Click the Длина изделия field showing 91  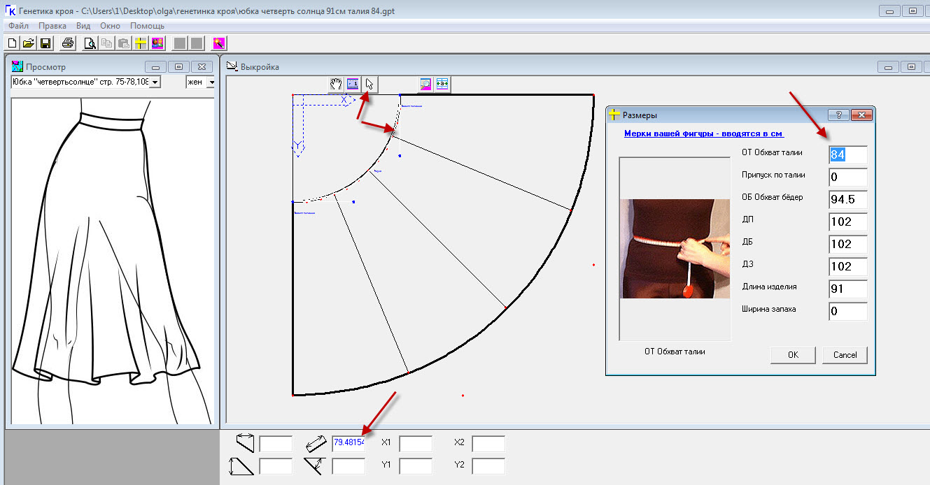coord(847,289)
